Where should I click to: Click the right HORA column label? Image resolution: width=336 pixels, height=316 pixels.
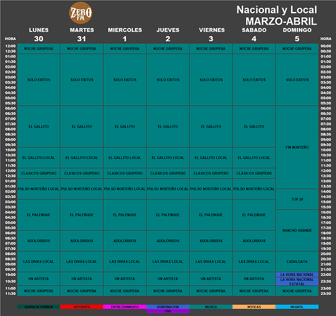pyautogui.click(x=326, y=39)
